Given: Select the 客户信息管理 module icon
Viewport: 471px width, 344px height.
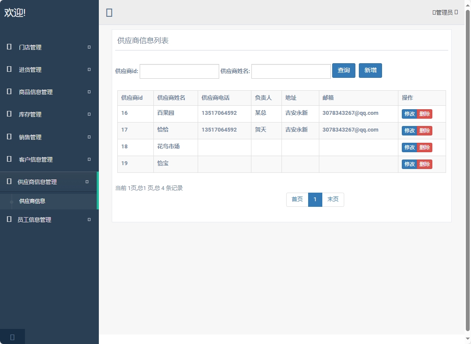Looking at the screenshot, I should click(9, 159).
